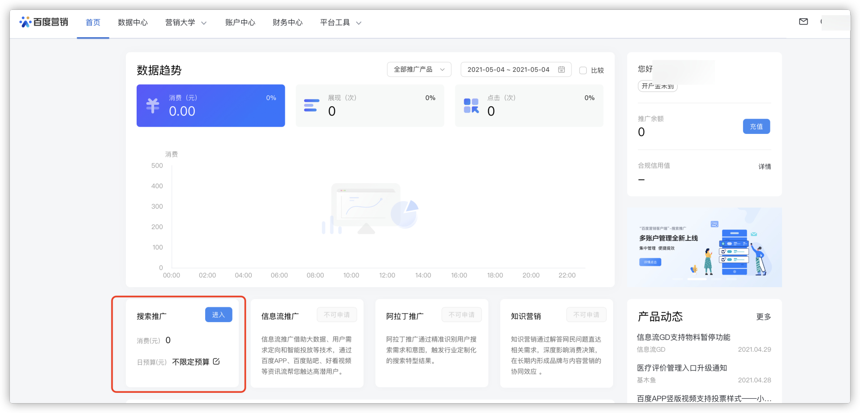This screenshot has width=860, height=413.
Task: Click 详情点击 button on banner
Action: click(650, 262)
